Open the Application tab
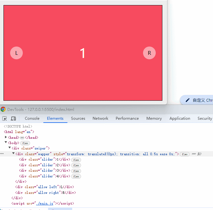 pyautogui.click(x=180, y=118)
